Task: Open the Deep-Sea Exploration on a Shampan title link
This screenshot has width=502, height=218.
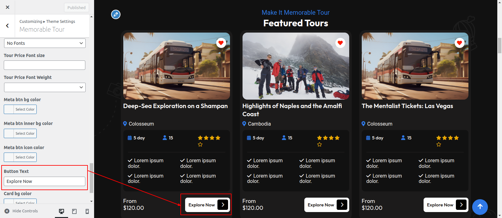Action: 175,106
